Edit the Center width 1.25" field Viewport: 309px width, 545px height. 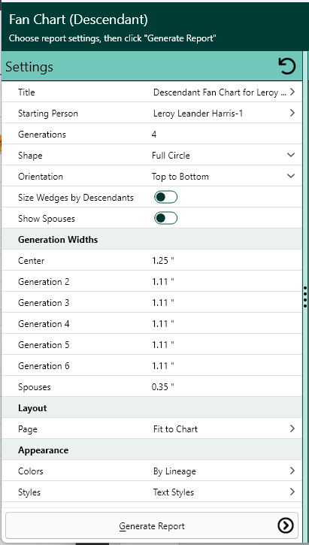tap(163, 260)
